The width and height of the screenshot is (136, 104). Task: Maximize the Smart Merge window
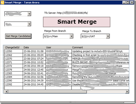[x=128, y=3]
